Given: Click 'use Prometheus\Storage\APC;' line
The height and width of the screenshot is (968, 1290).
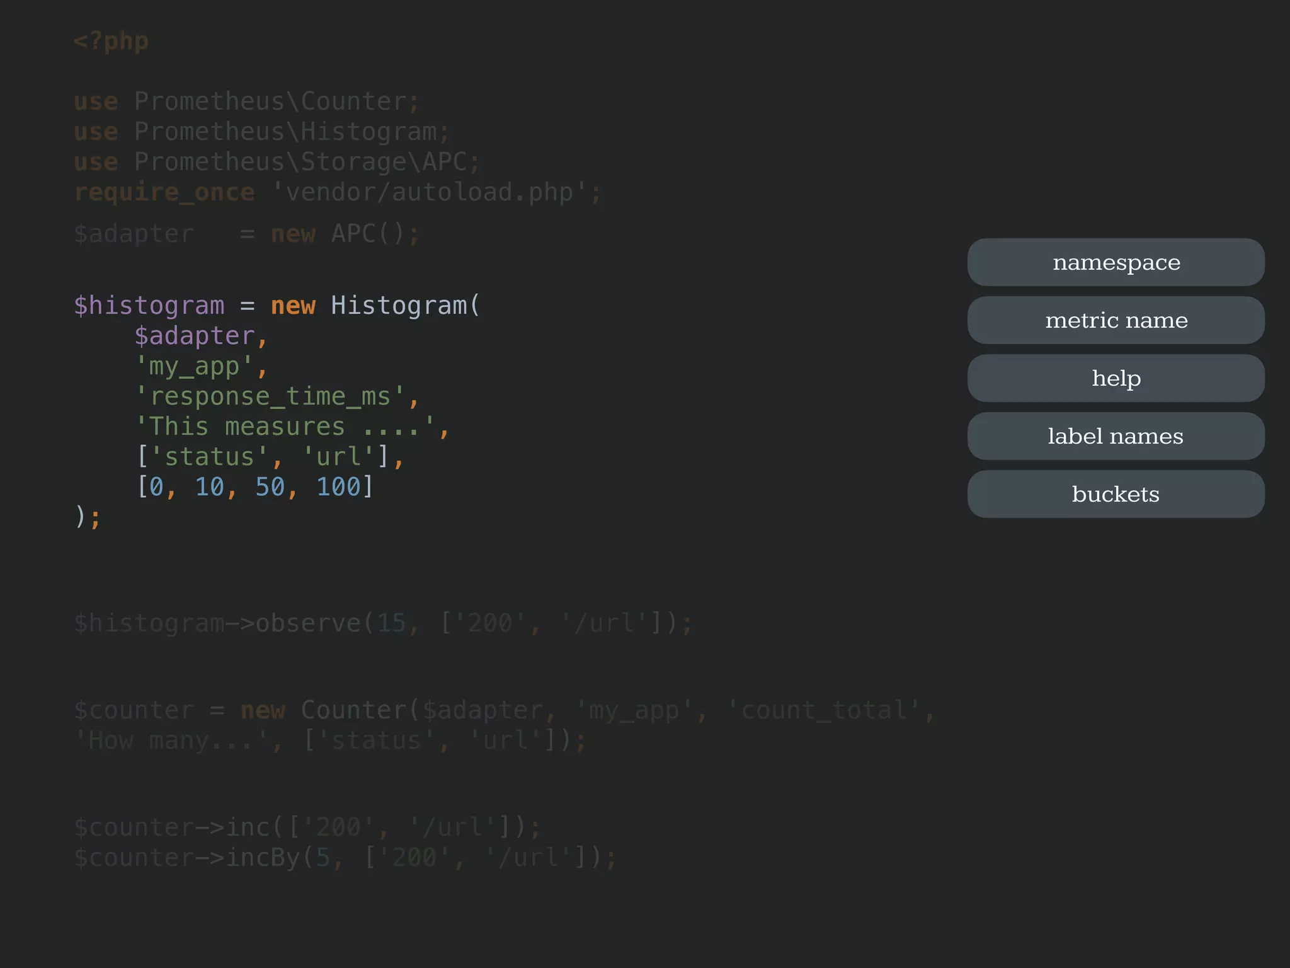Looking at the screenshot, I should pos(277,162).
